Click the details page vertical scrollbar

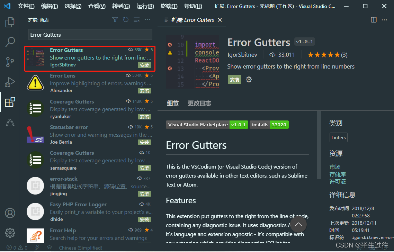[x=319, y=145]
